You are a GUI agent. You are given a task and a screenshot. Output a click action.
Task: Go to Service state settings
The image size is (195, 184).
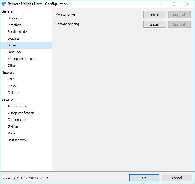click(17, 32)
